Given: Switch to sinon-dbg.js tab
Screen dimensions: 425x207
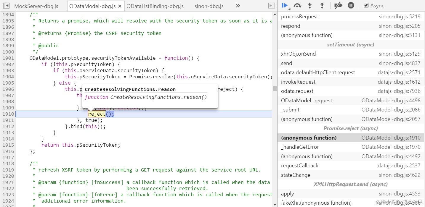Looking at the screenshot, I should [x=209, y=6].
